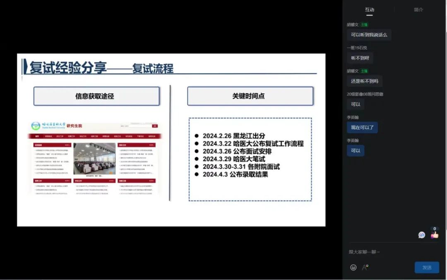Screen dimensions: 447x280
Task: Click the Harbin Medical University logo
Action: [x=36, y=126]
